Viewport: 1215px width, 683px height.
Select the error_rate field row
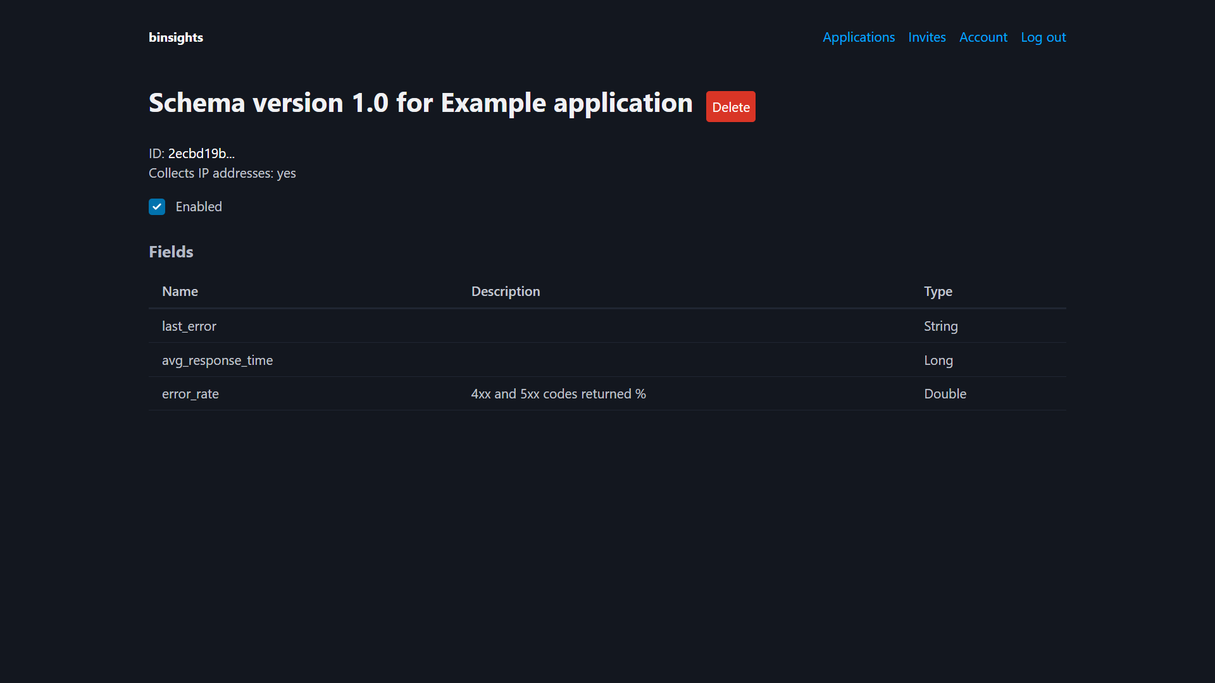pos(190,393)
